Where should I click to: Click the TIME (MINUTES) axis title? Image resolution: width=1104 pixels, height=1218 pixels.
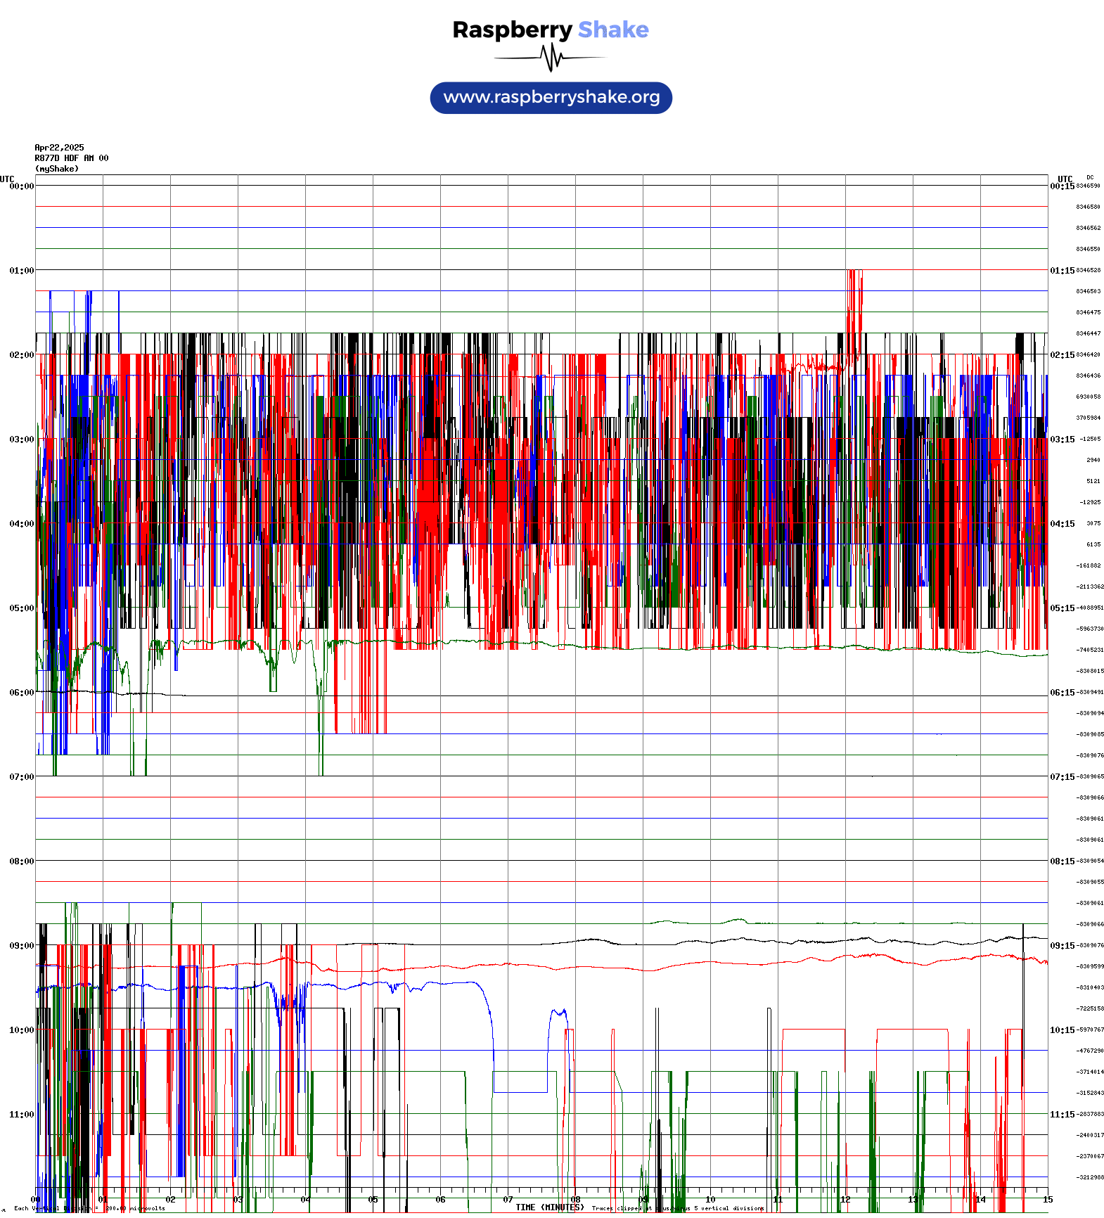tap(550, 1207)
